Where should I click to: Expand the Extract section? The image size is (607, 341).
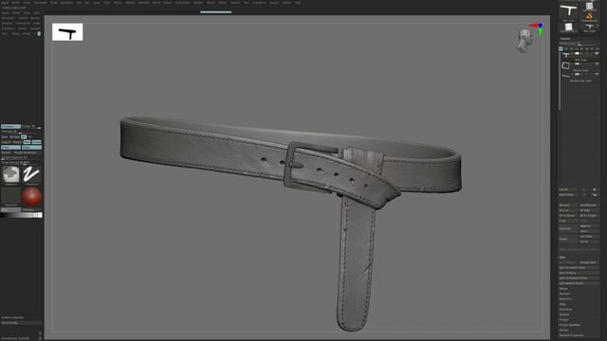pyautogui.click(x=563, y=331)
